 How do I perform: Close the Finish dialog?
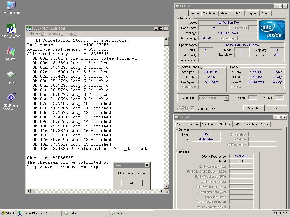147,165
